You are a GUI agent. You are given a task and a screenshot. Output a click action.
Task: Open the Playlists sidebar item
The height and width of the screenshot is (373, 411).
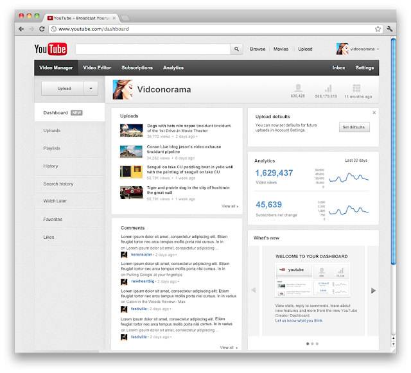[x=52, y=148]
